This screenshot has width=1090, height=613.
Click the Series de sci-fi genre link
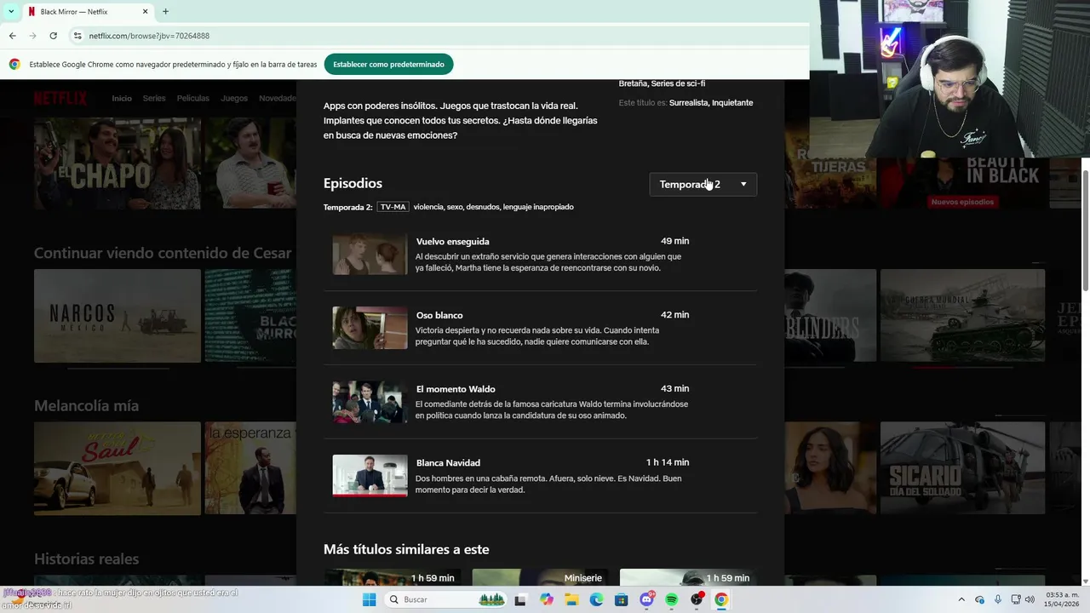(678, 83)
